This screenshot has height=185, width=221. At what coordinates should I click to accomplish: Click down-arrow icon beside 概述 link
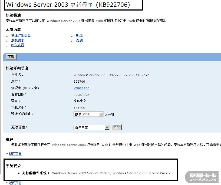pyautogui.click(x=72, y=36)
